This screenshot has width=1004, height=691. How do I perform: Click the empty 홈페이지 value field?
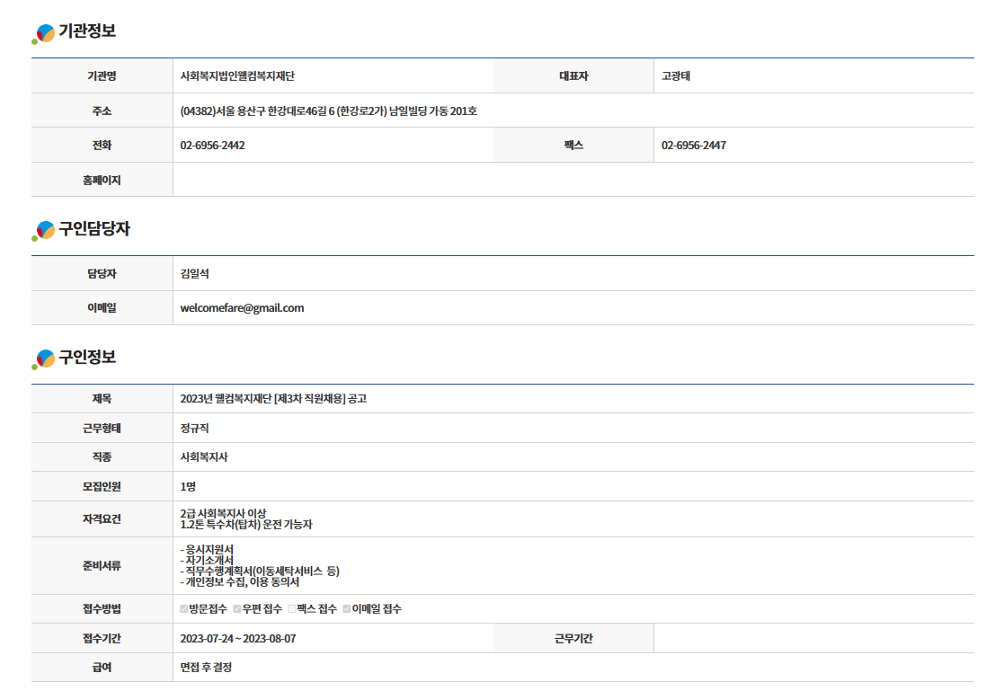573,181
